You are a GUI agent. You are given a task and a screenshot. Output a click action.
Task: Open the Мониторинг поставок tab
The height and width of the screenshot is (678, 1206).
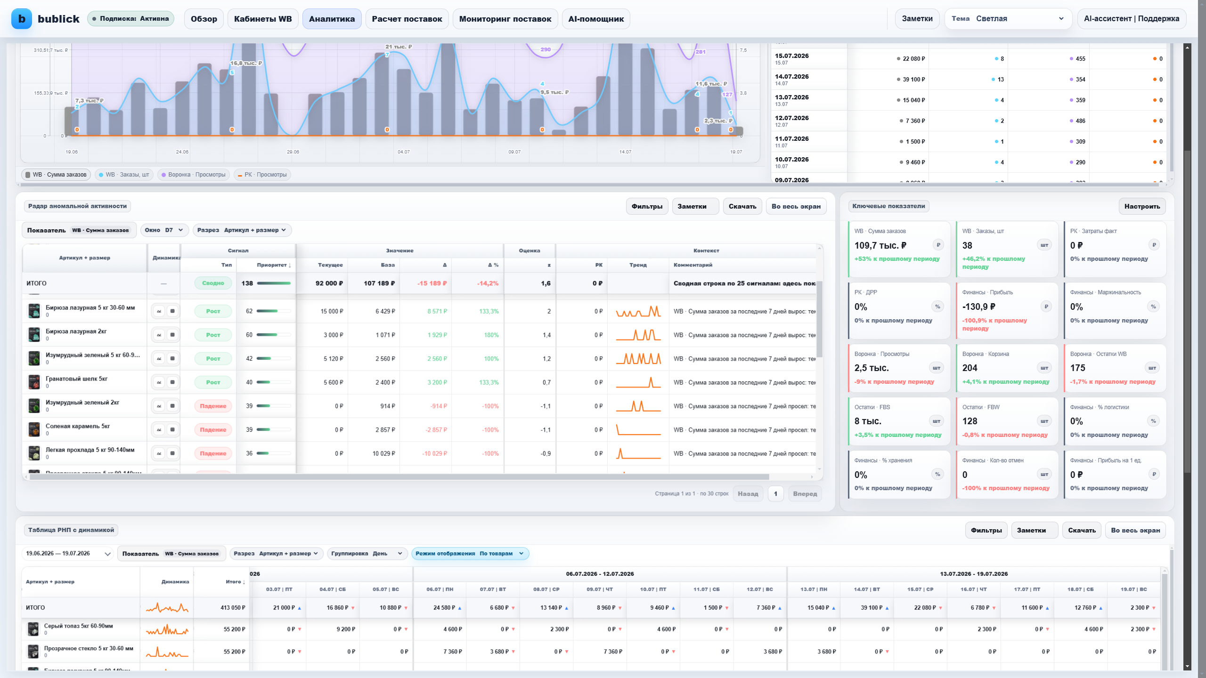coord(505,19)
